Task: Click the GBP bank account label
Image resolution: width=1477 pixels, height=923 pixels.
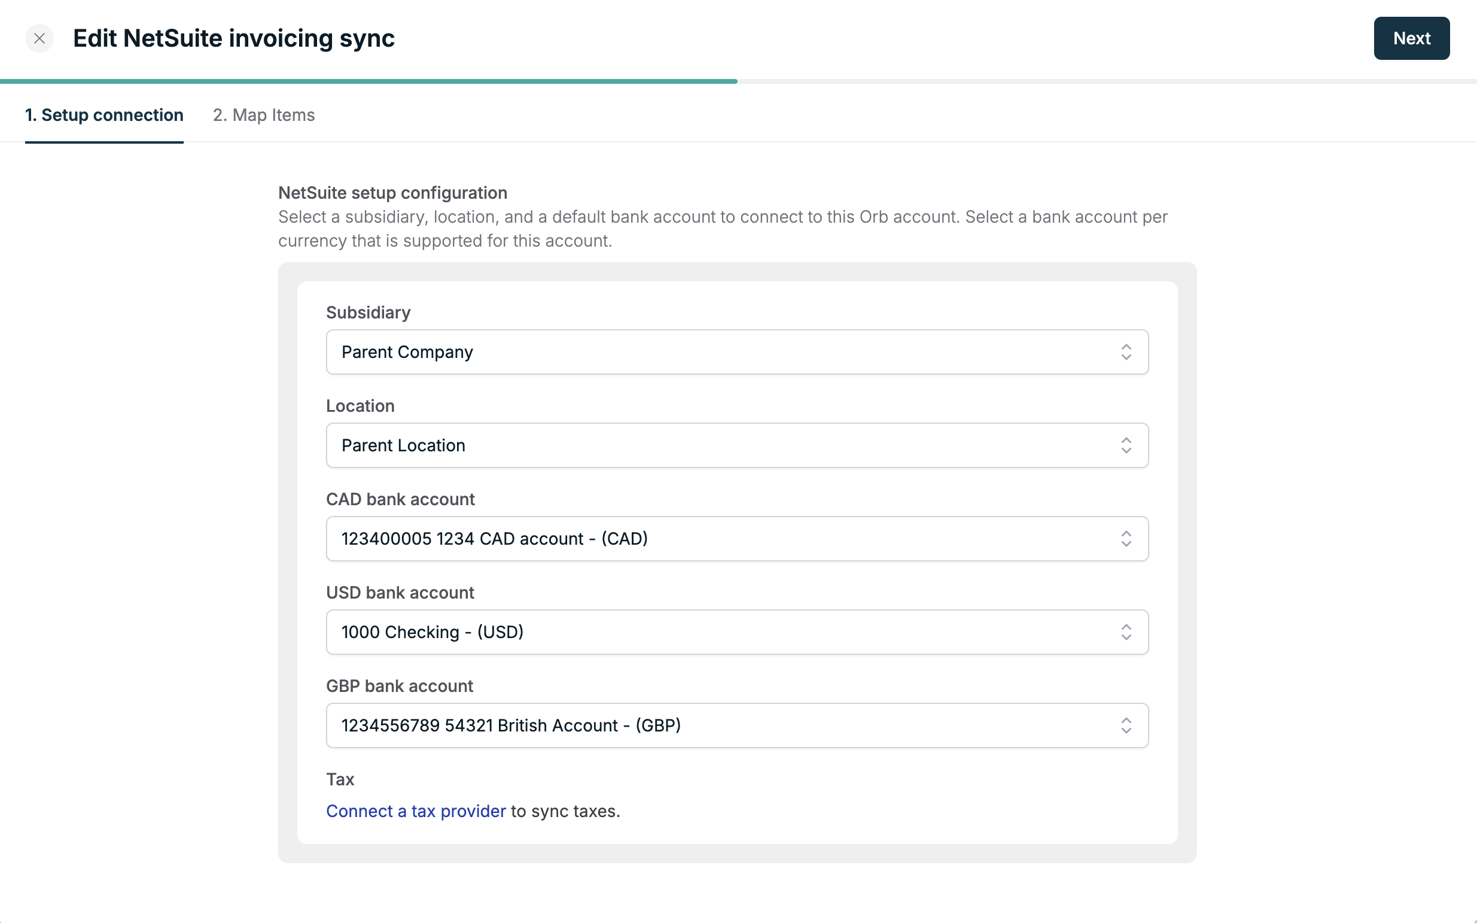Action: [x=399, y=686]
